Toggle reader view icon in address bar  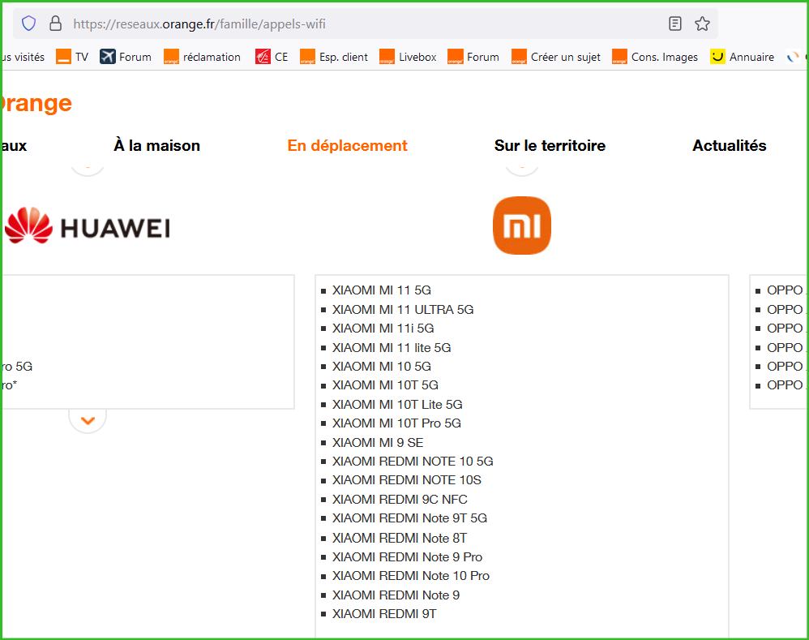pyautogui.click(x=675, y=24)
